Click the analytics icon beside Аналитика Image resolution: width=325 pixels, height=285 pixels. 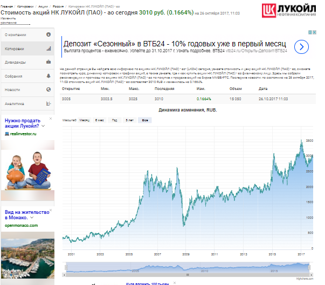coord(49,103)
